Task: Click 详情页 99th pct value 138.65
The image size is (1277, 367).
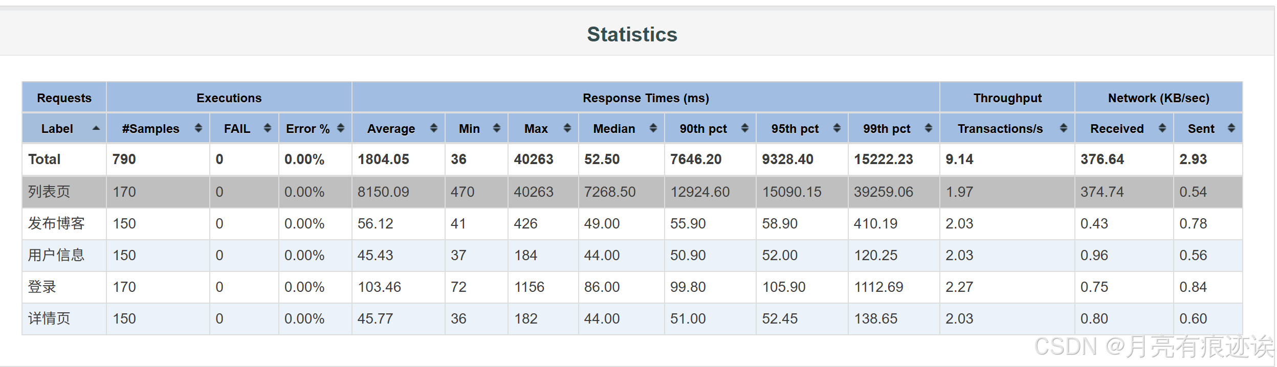Action: pyautogui.click(x=875, y=318)
